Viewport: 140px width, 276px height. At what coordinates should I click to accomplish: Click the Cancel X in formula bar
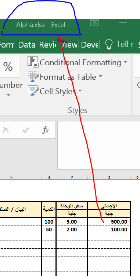tap(6, 130)
